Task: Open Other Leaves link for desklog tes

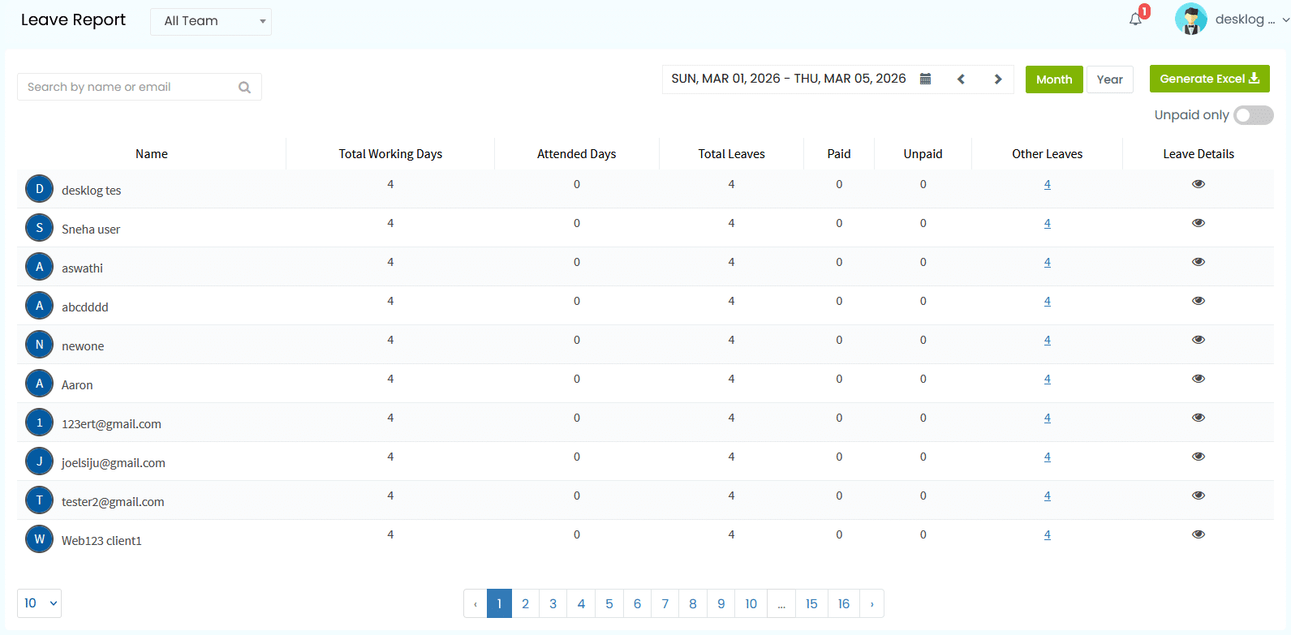Action: (x=1047, y=184)
